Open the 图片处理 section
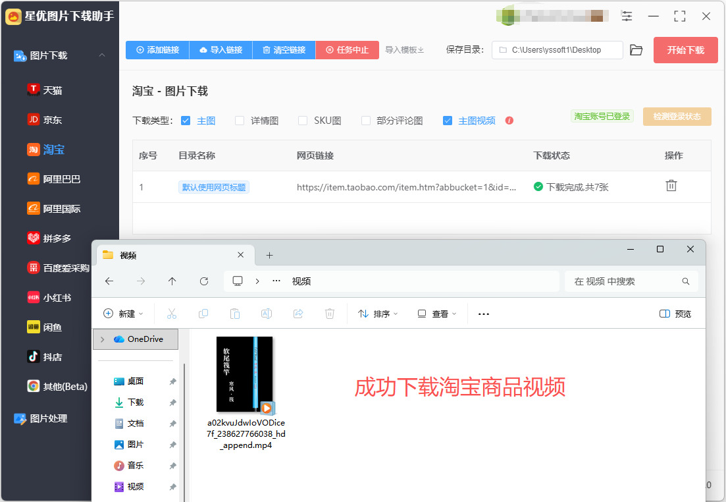The width and height of the screenshot is (726, 502). 41,418
